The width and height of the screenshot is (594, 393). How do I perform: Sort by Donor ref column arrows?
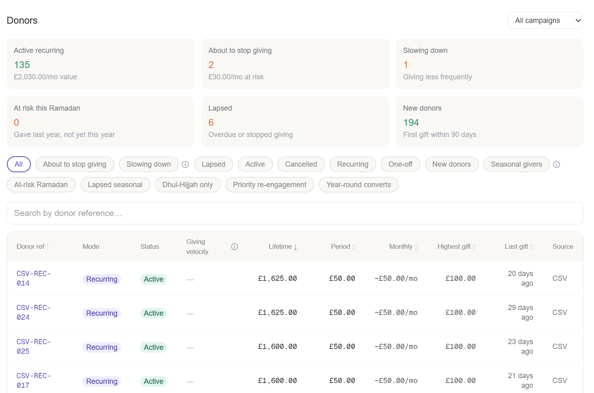click(x=48, y=247)
